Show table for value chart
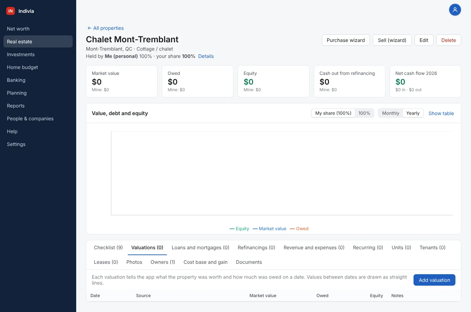Viewport: 471px width, 312px height. (x=441, y=113)
